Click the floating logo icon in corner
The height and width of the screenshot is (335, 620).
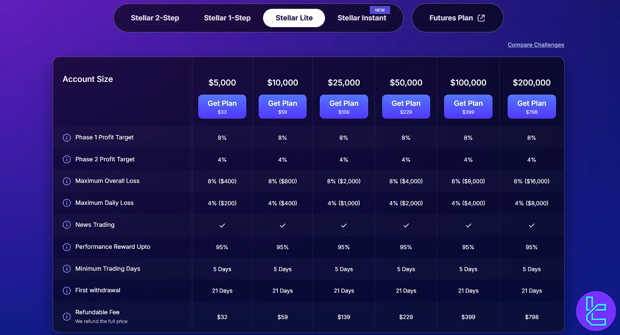pyautogui.click(x=596, y=311)
